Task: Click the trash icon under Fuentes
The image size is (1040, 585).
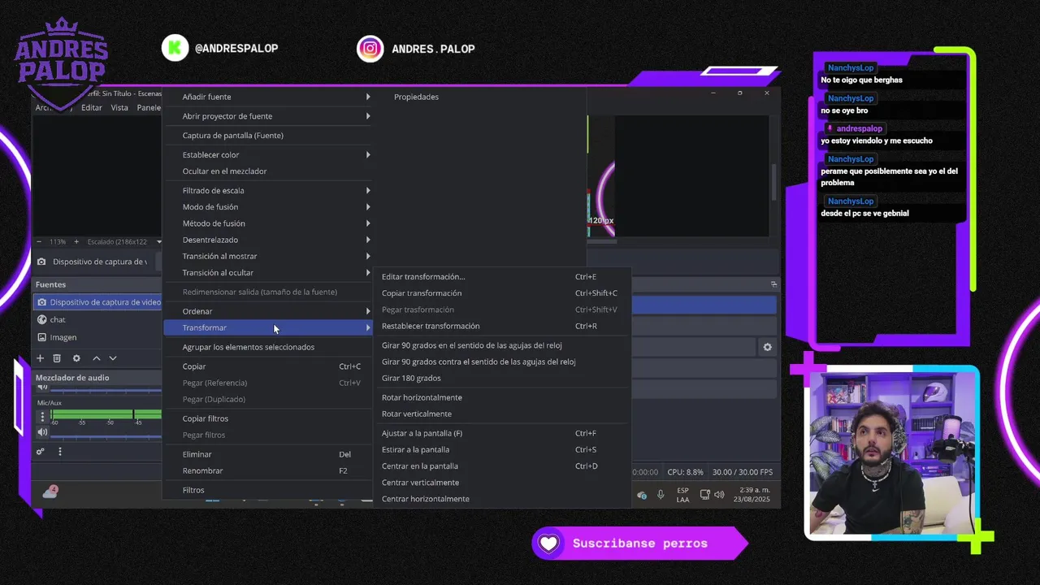Action: pos(57,358)
